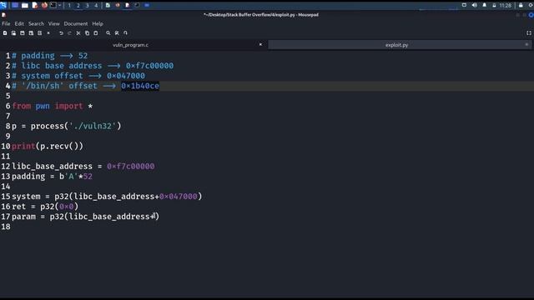This screenshot has width=534, height=300.
Task: Open Find with the magnifier icon
Action: pos(108,33)
